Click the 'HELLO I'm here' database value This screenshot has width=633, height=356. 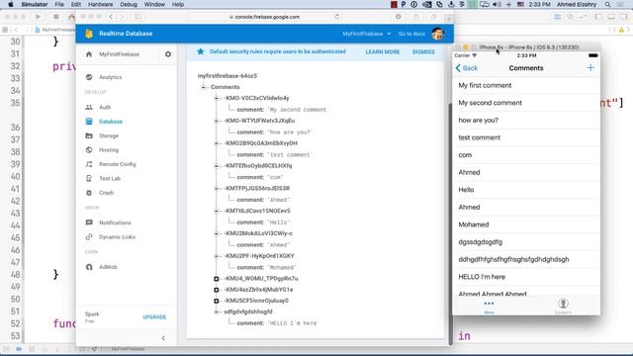(x=293, y=323)
